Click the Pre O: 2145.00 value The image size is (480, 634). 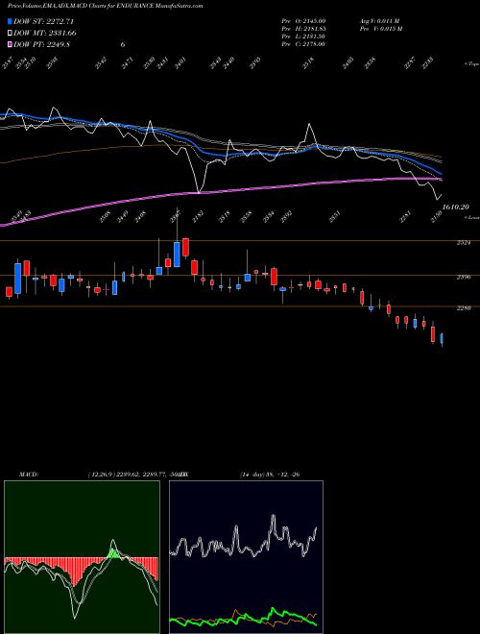303,21
